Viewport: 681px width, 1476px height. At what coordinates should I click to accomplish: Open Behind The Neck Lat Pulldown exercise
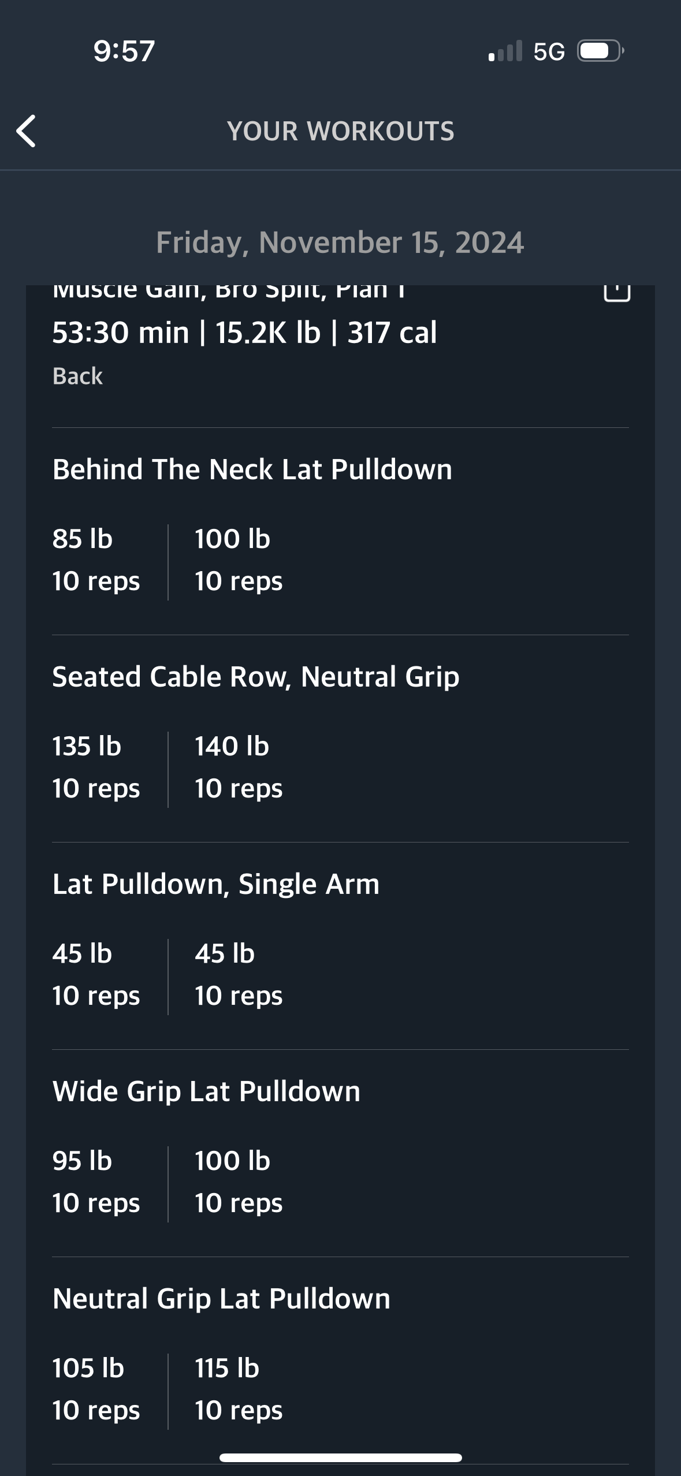(x=252, y=469)
